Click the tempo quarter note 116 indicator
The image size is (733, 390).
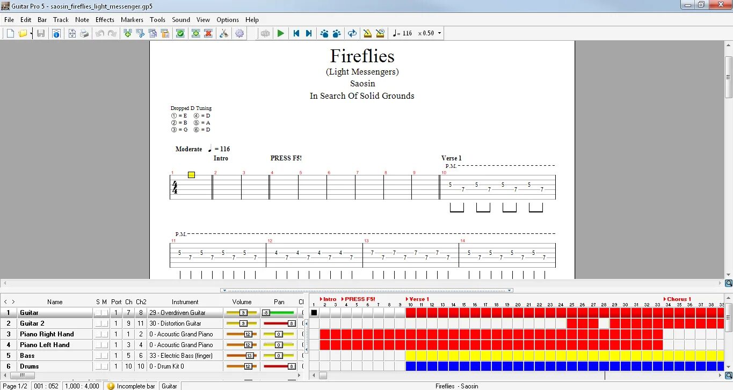pyautogui.click(x=402, y=33)
